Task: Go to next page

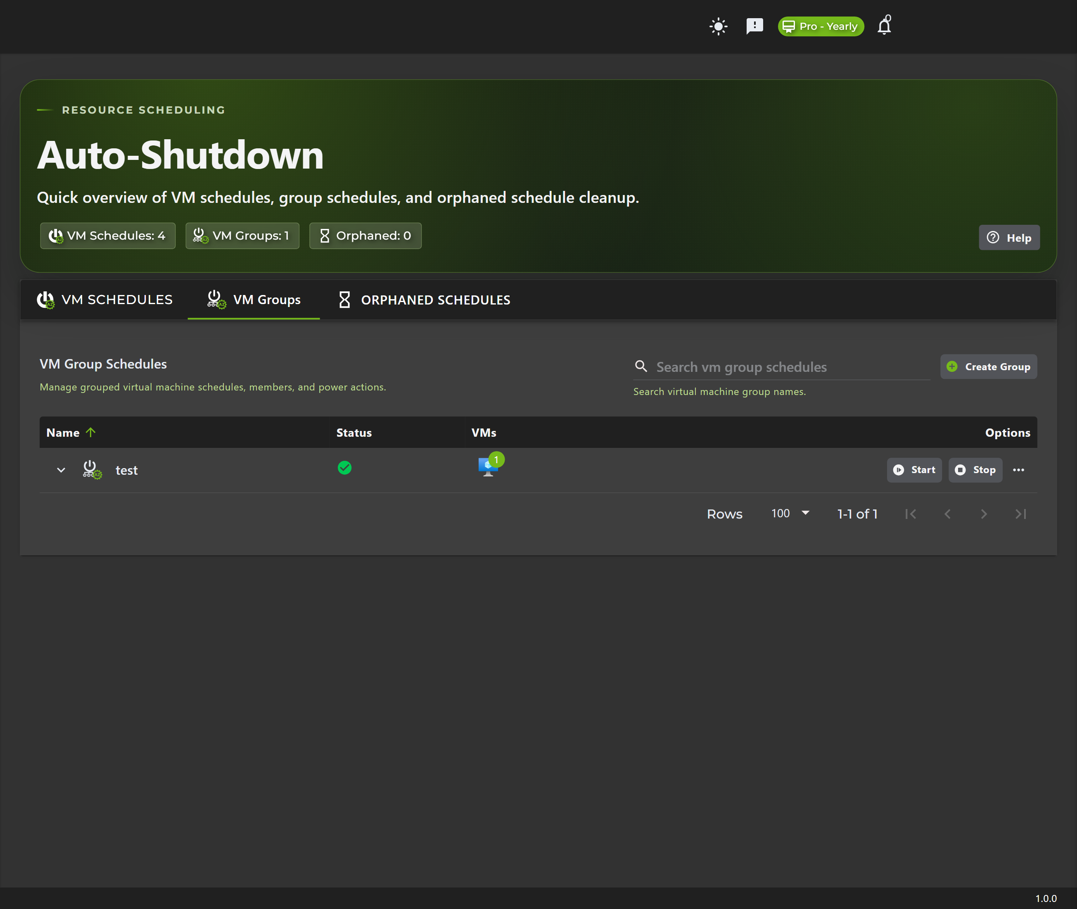Action: (x=984, y=514)
